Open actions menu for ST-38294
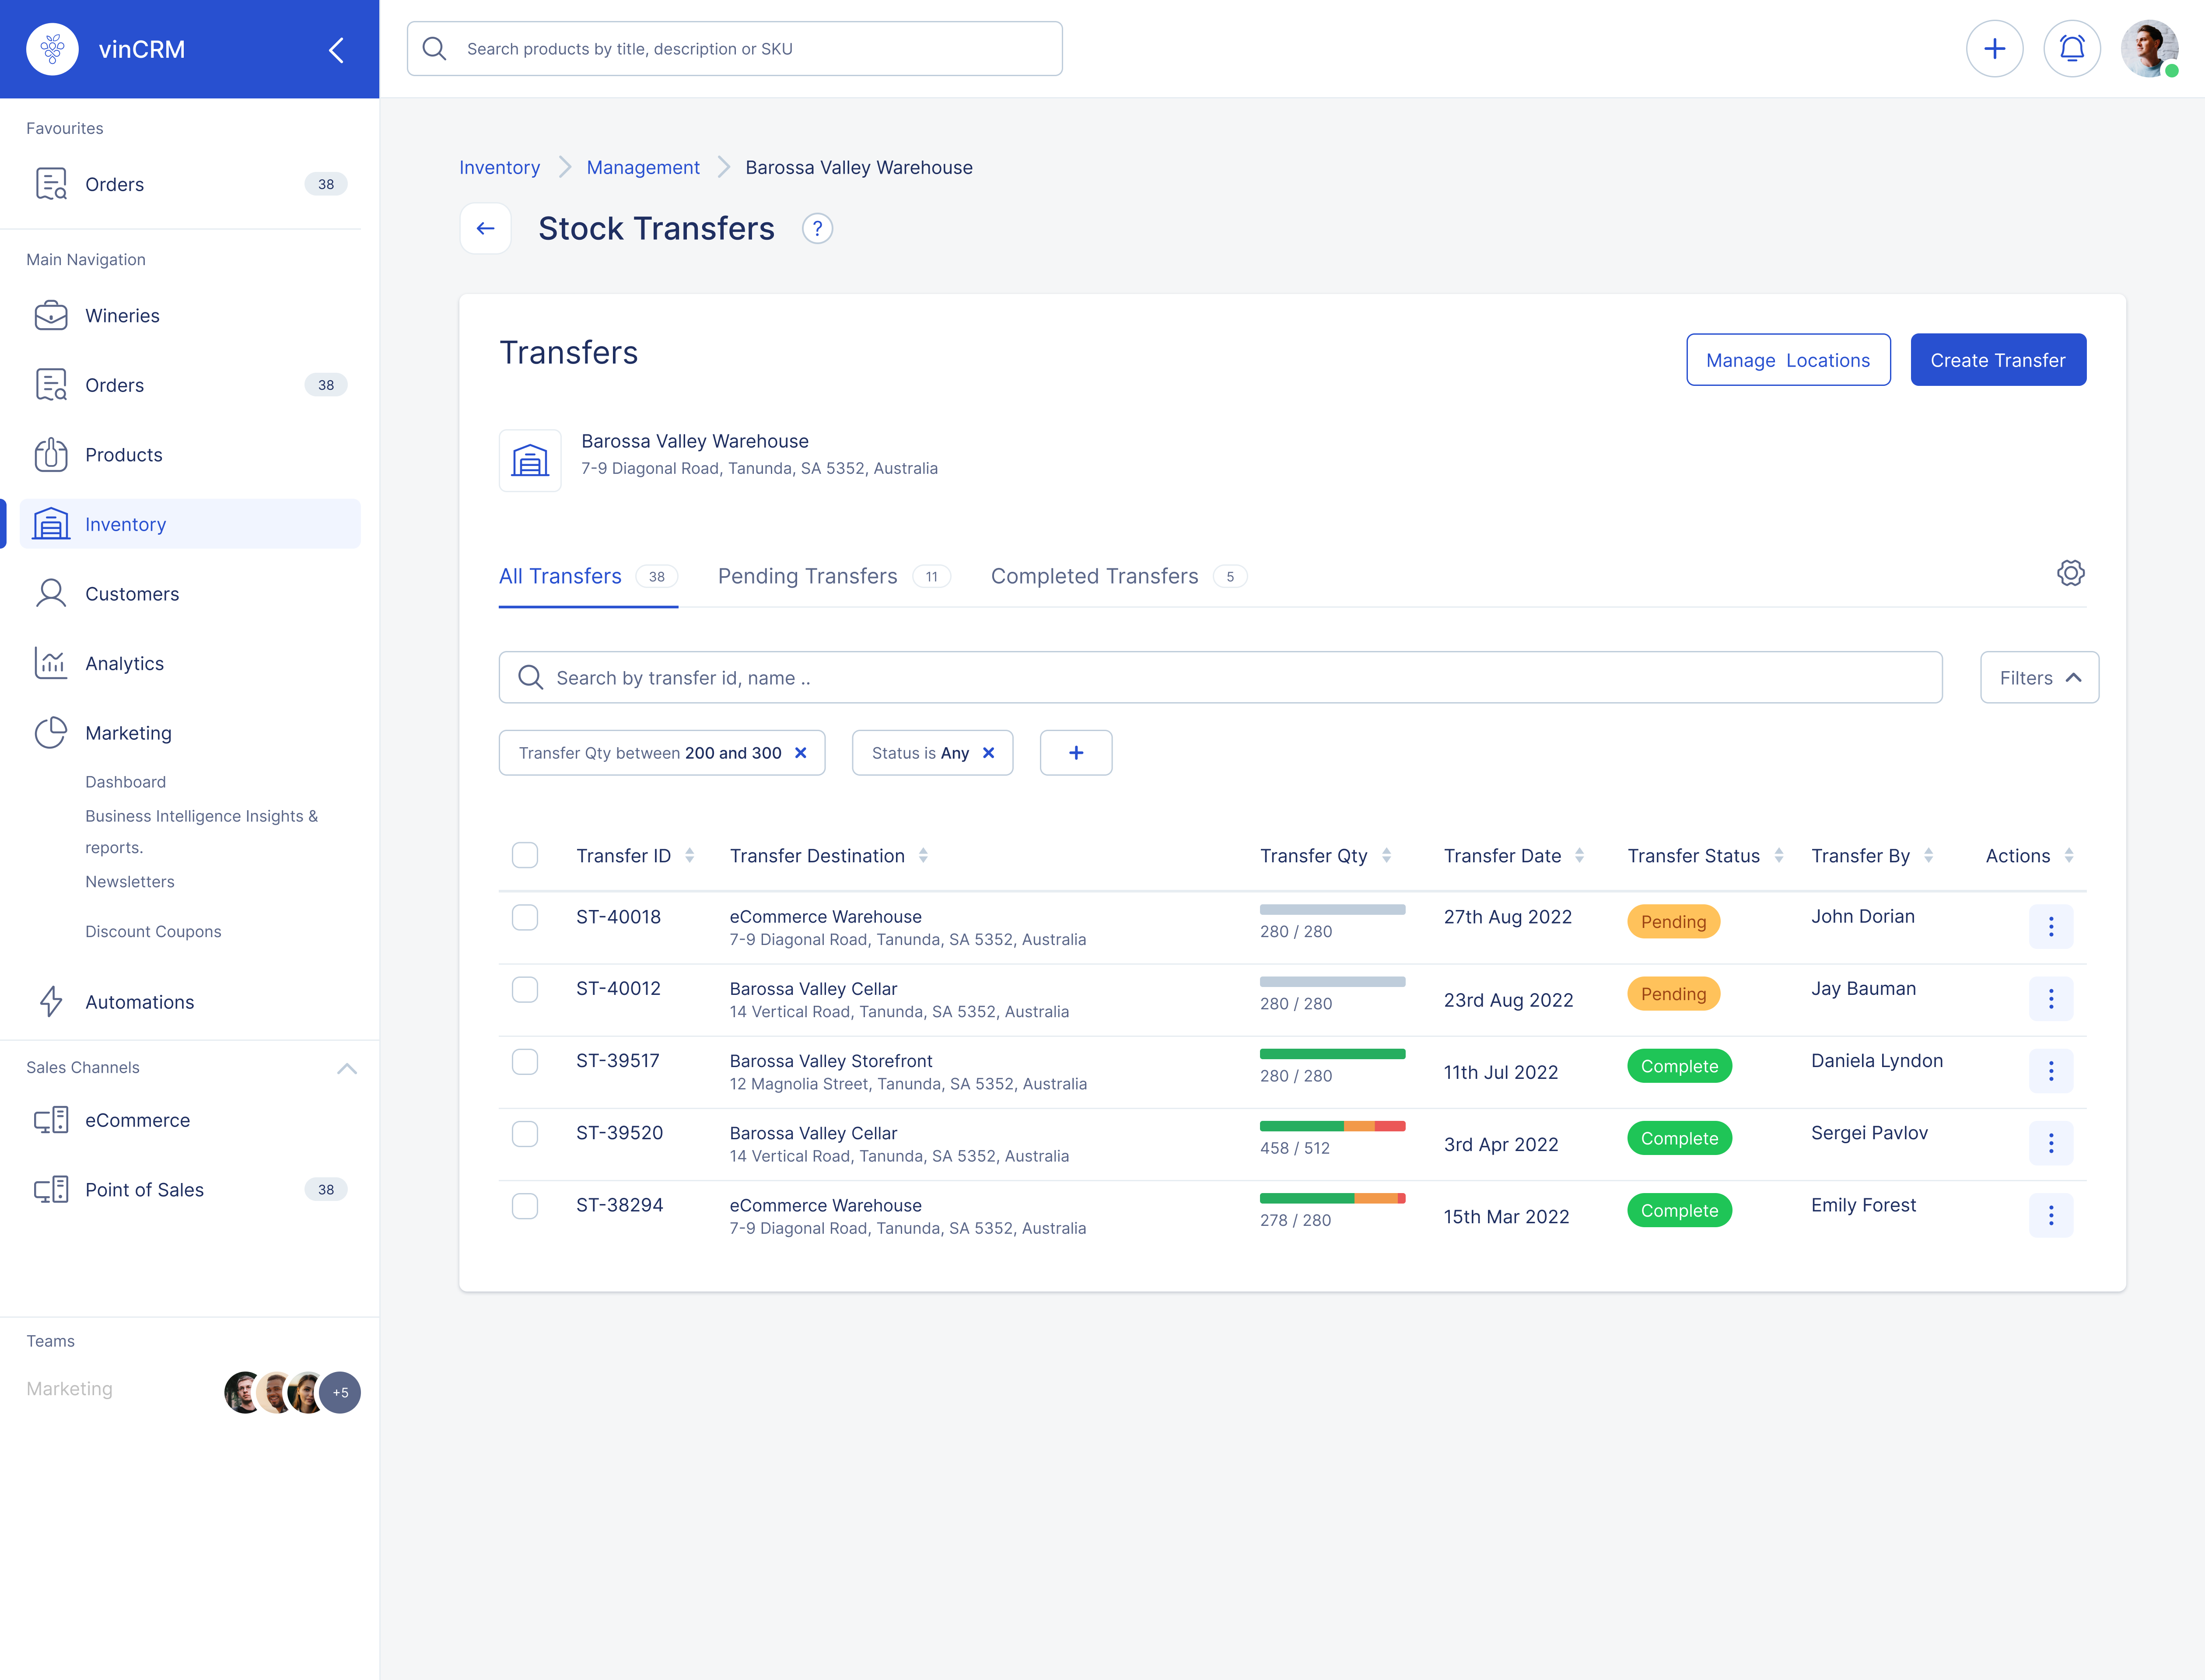Viewport: 2205px width, 1680px height. point(2050,1215)
